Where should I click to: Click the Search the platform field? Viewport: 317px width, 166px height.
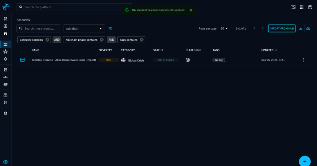click(x=74, y=7)
